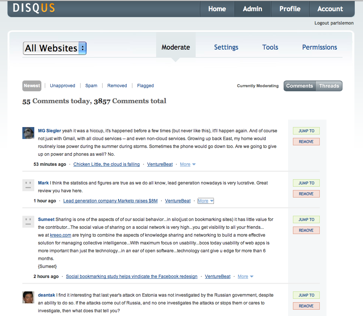Switch to the Permissions tab
Viewport: 363px width, 316px height.
pyautogui.click(x=319, y=47)
